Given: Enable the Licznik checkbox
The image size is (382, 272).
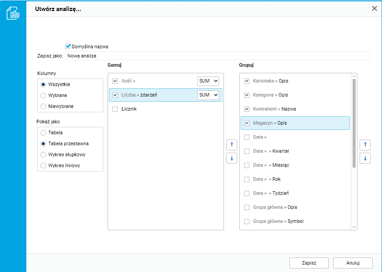Looking at the screenshot, I should pos(115,109).
